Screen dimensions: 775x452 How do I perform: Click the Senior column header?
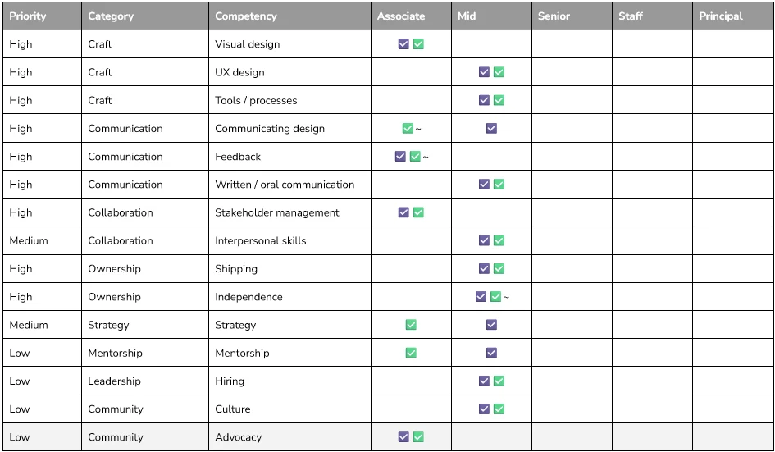(x=554, y=16)
